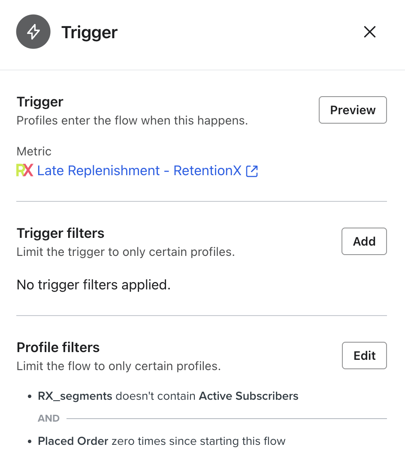Click the Trigger filters heading
The width and height of the screenshot is (405, 462).
60,233
